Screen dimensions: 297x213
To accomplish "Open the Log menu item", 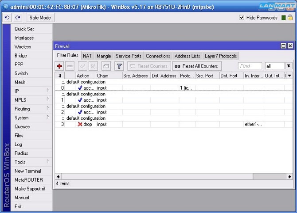I will pyautogui.click(x=31, y=144).
